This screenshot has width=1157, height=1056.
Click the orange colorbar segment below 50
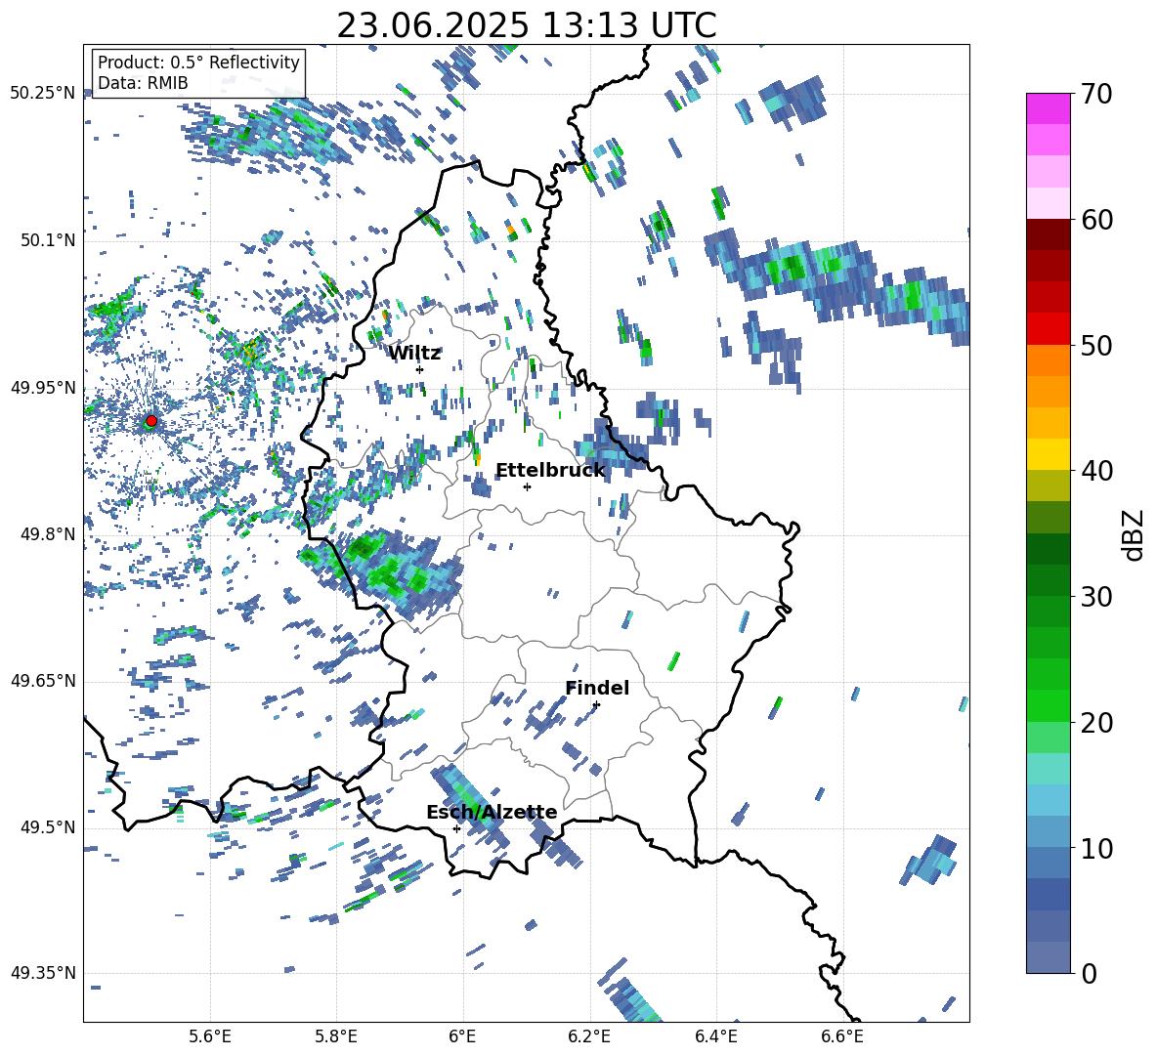click(x=1048, y=360)
